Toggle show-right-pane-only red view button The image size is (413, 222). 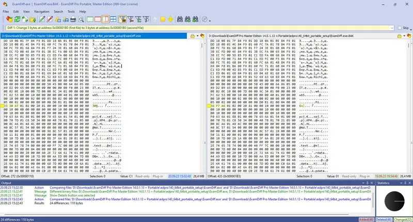pyautogui.click(x=98, y=19)
